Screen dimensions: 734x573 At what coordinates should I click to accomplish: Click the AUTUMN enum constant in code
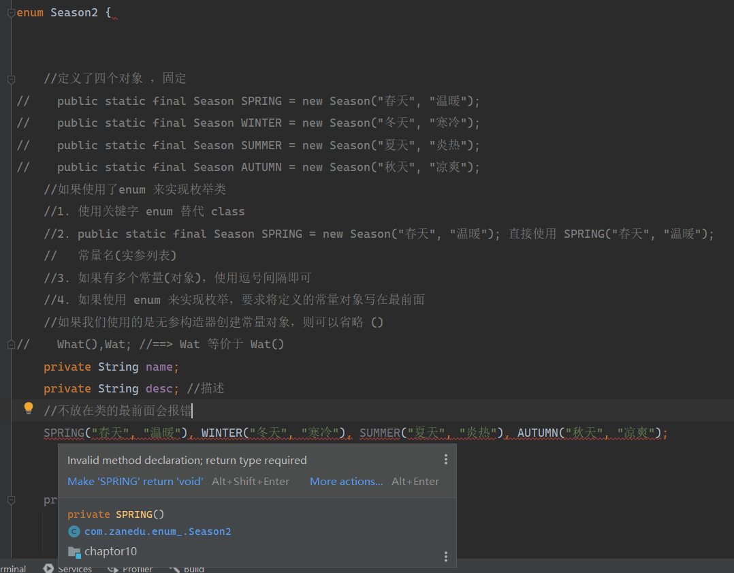pos(538,433)
